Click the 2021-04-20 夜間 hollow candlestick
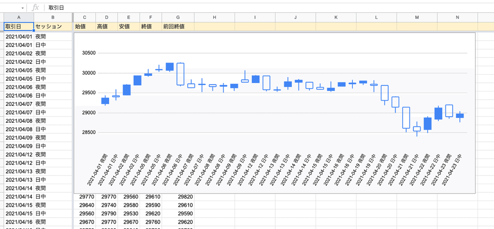Image resolution: width=494 pixels, height=229 pixels. coord(384,93)
